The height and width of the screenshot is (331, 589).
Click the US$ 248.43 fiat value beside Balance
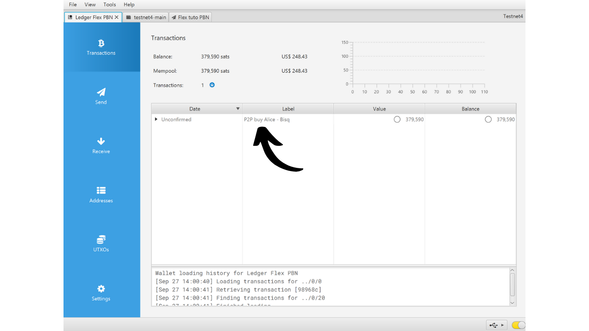coord(294,57)
